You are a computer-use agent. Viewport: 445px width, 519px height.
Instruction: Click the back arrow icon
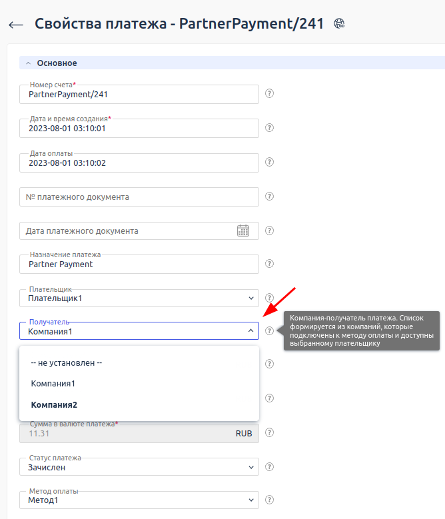[x=16, y=25]
